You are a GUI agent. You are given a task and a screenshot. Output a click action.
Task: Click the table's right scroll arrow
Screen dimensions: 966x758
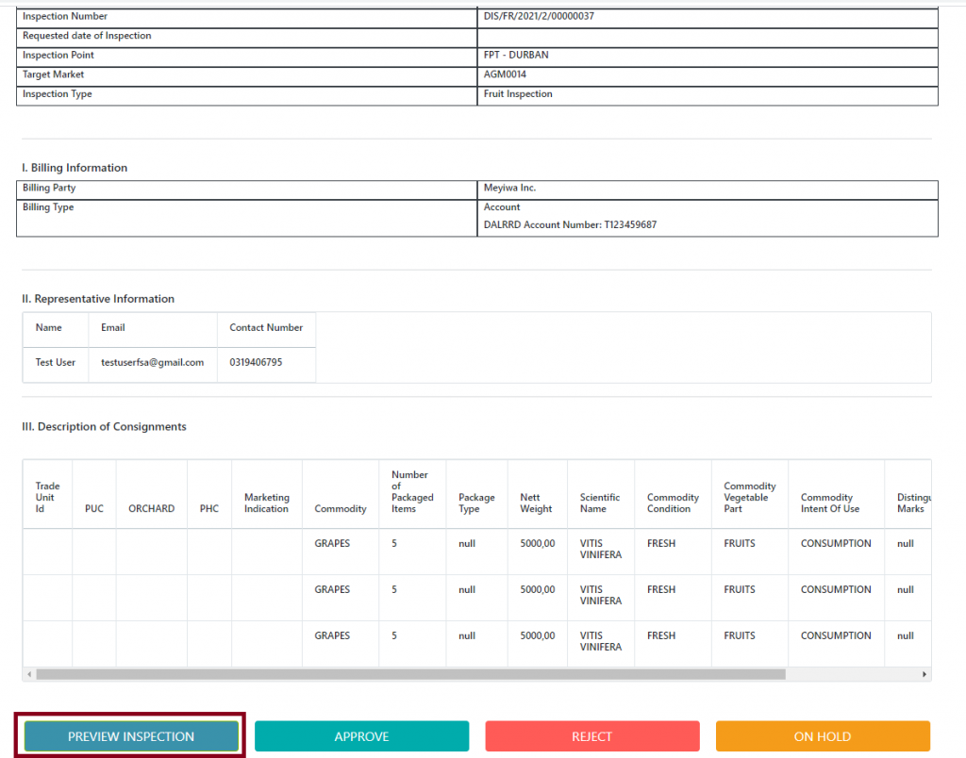924,675
